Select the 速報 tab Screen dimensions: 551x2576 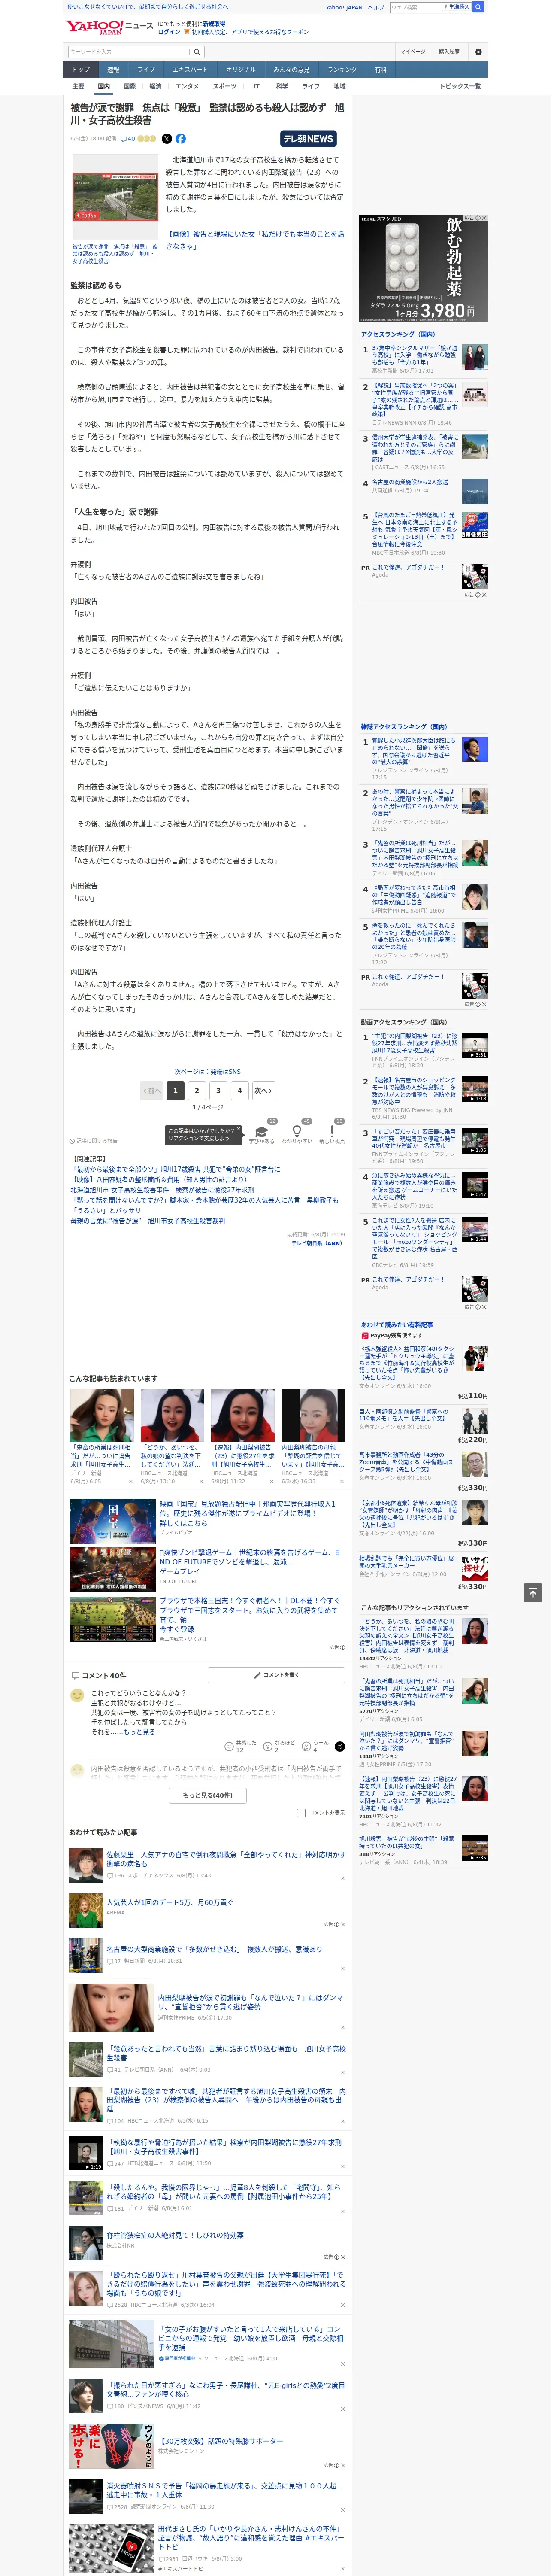click(113, 70)
